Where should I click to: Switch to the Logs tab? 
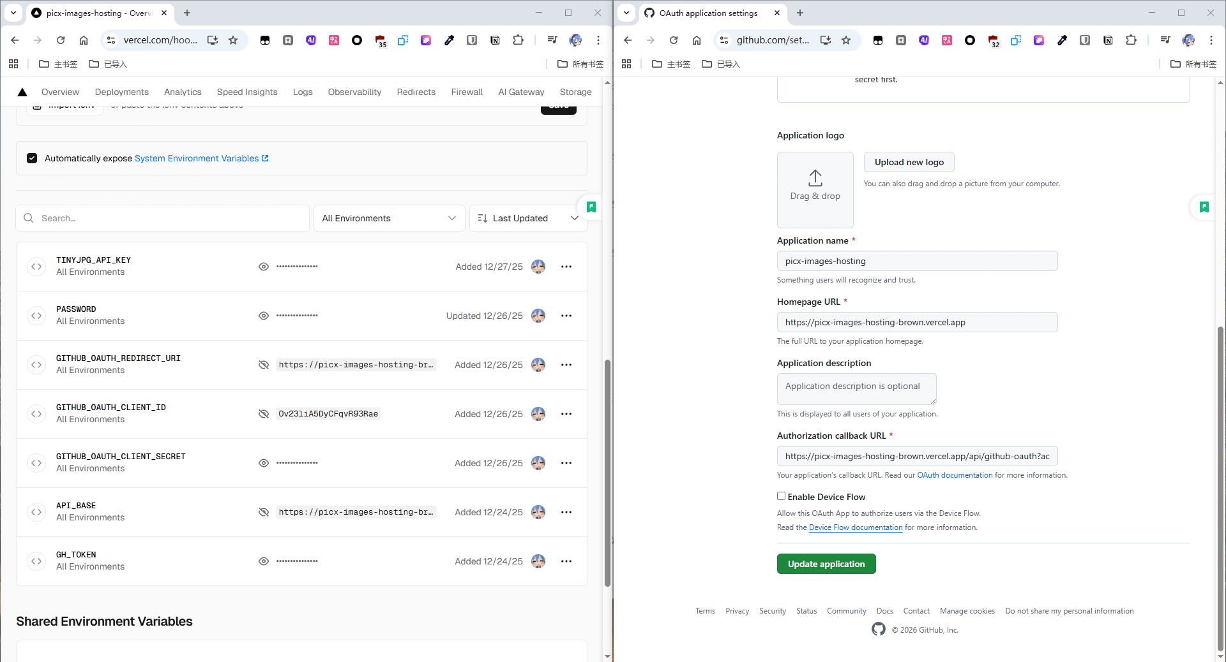pos(303,92)
